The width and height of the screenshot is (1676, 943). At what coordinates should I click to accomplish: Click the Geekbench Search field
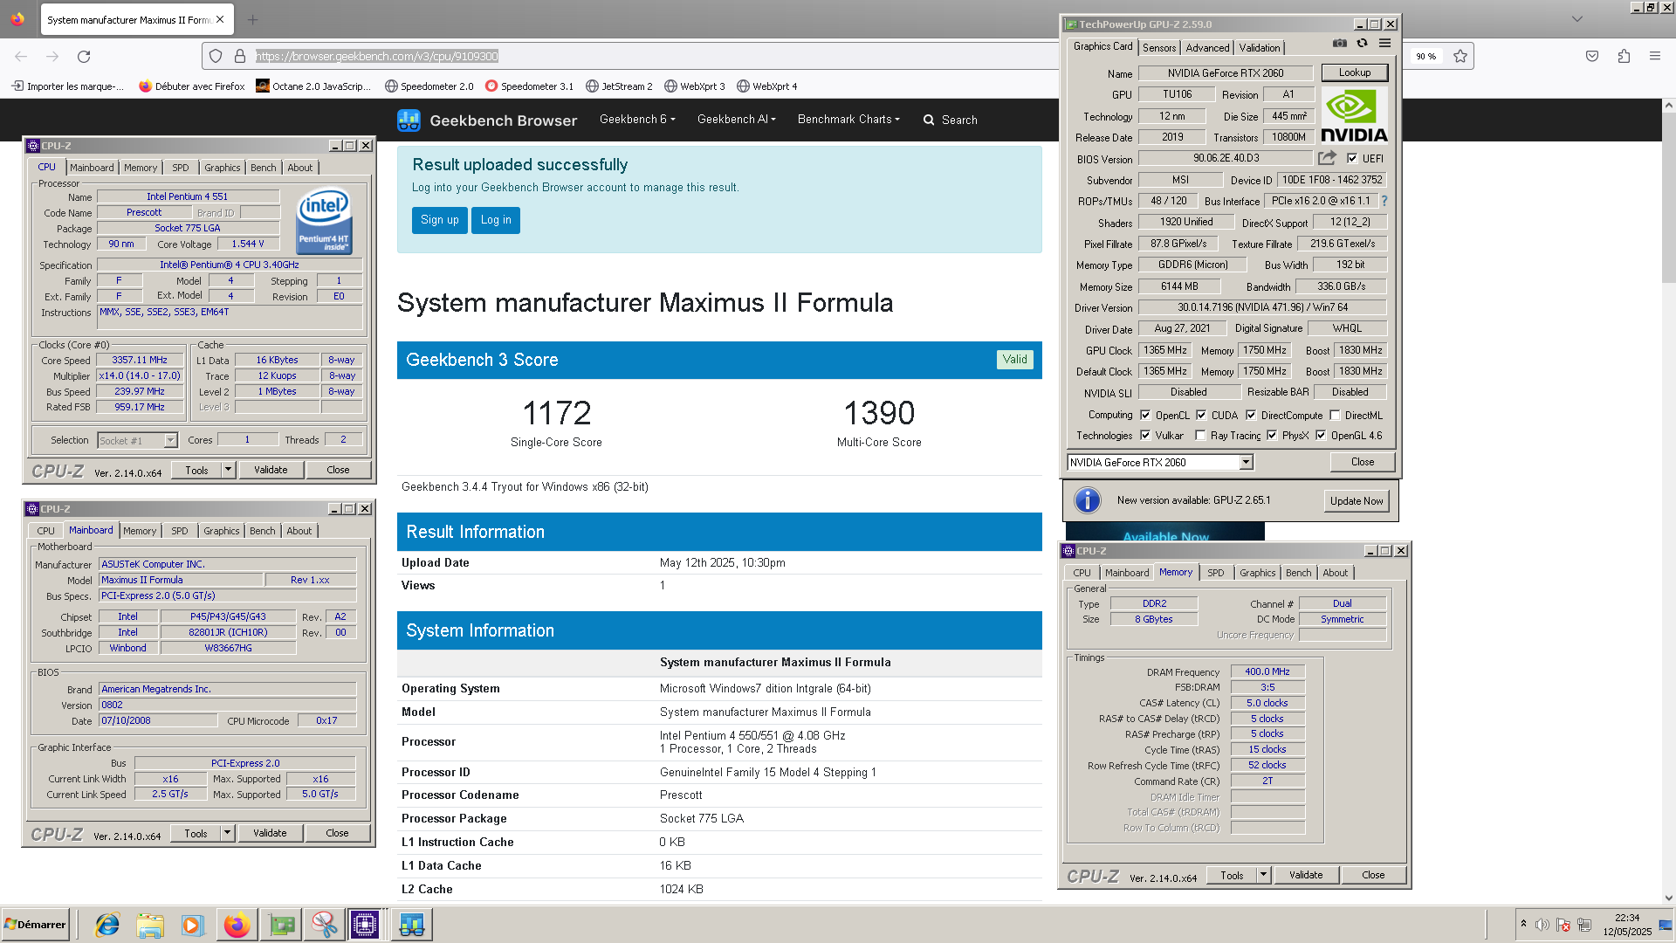coord(951,120)
